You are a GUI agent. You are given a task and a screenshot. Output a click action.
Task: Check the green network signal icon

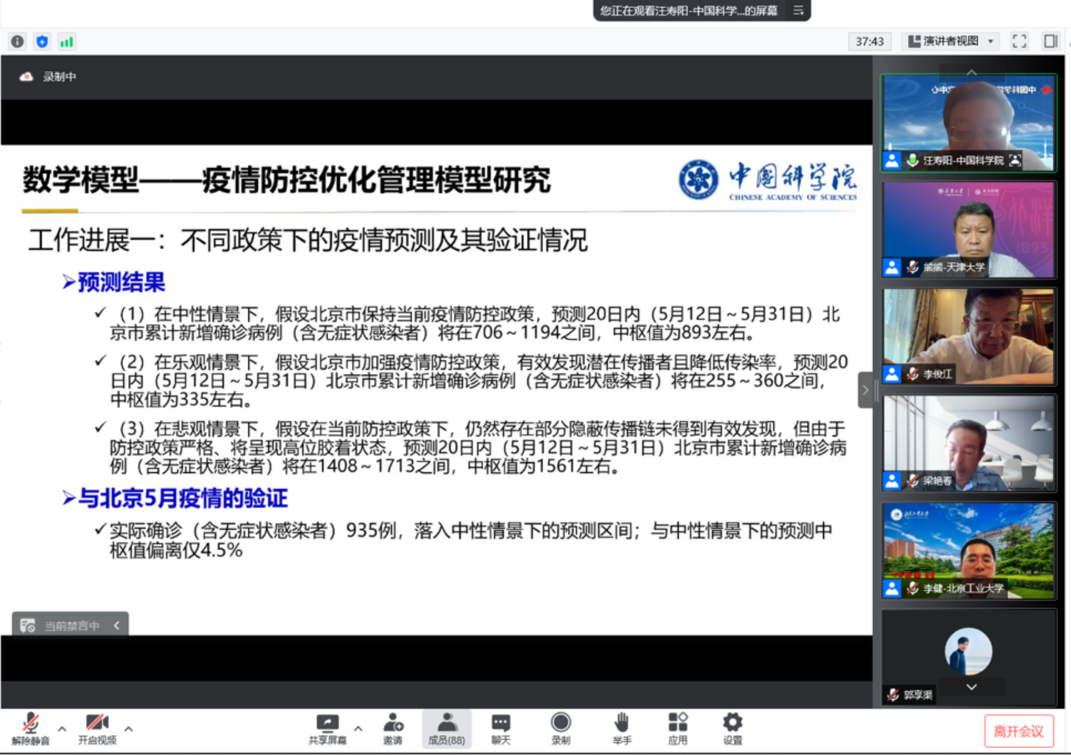click(x=66, y=42)
